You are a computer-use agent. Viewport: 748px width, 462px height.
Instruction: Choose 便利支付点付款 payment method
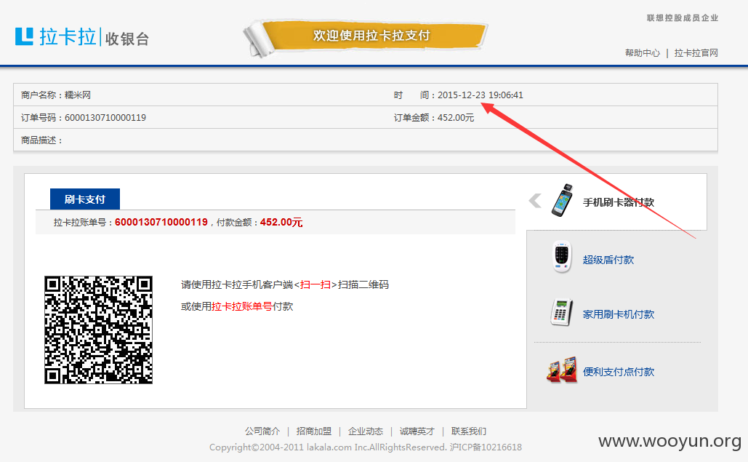coord(618,371)
